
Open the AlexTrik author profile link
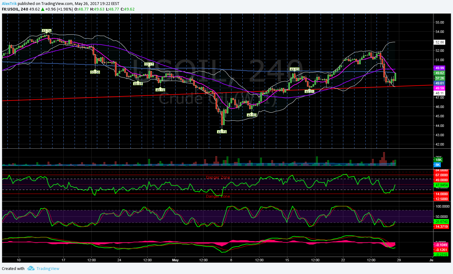(9, 4)
